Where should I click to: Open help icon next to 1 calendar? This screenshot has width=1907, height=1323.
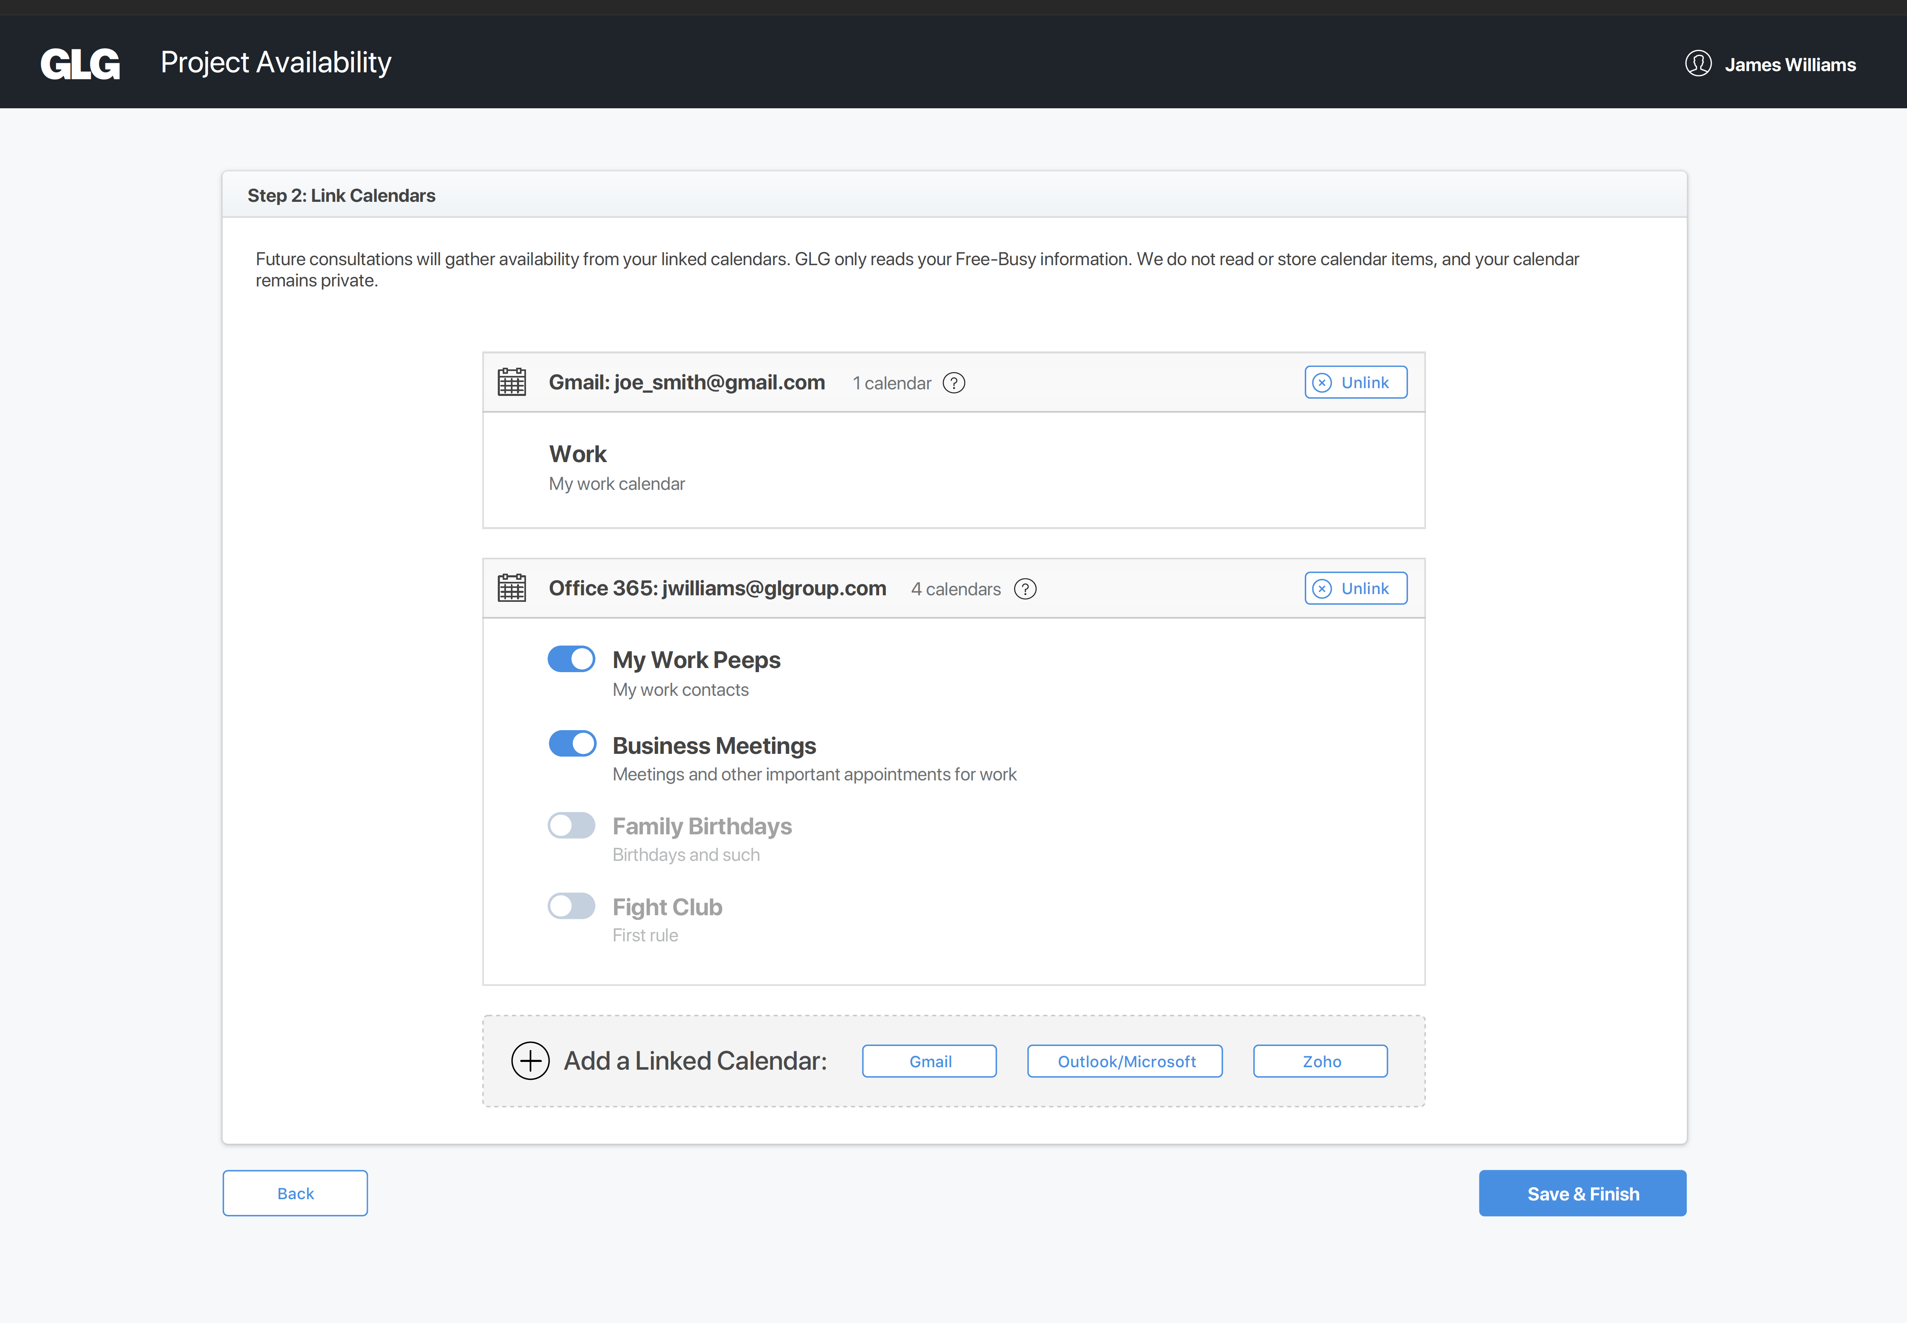pyautogui.click(x=954, y=383)
